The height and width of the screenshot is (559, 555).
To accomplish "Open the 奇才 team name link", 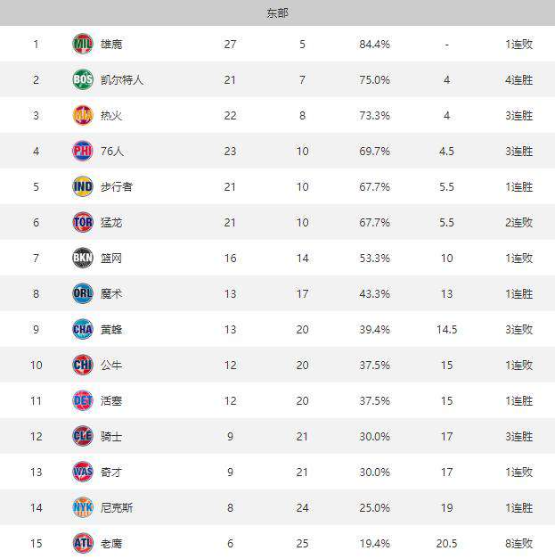I will [x=111, y=472].
